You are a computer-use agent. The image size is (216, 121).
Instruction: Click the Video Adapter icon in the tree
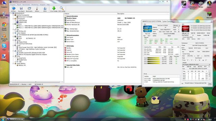tap(15, 33)
